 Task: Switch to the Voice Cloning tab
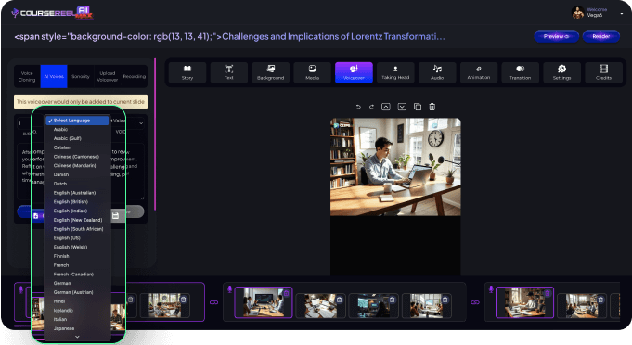pos(27,76)
